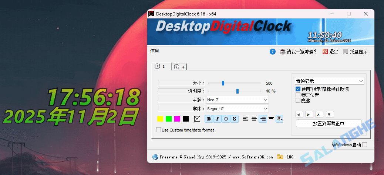Toggle Italic text style
Viewport: 384px width, 175px height.
[x=217, y=119]
